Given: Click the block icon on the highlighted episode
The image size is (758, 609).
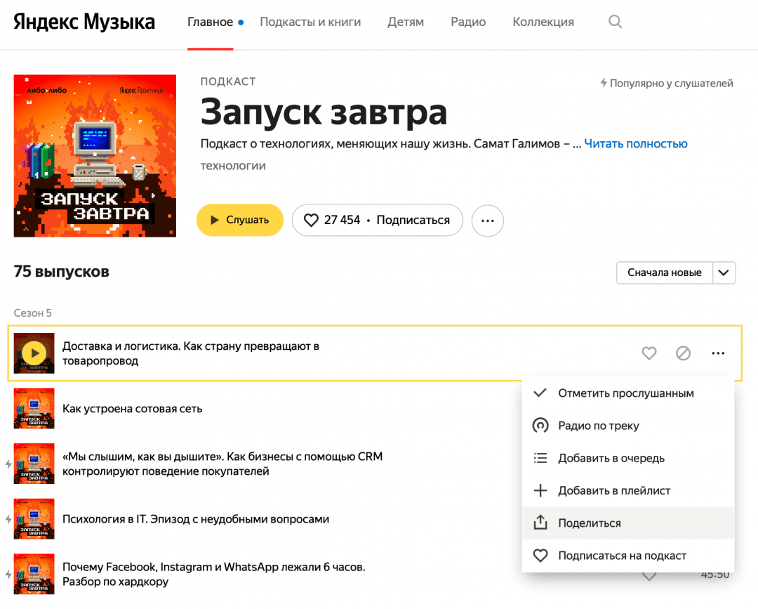Looking at the screenshot, I should pyautogui.click(x=683, y=353).
